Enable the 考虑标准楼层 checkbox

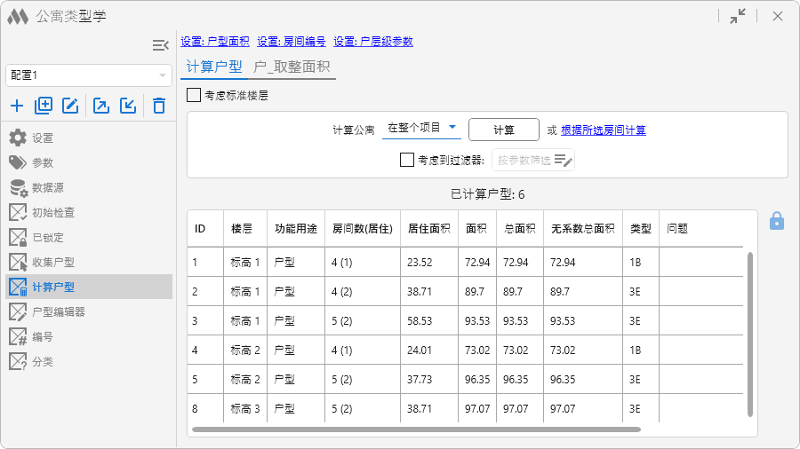coord(194,95)
